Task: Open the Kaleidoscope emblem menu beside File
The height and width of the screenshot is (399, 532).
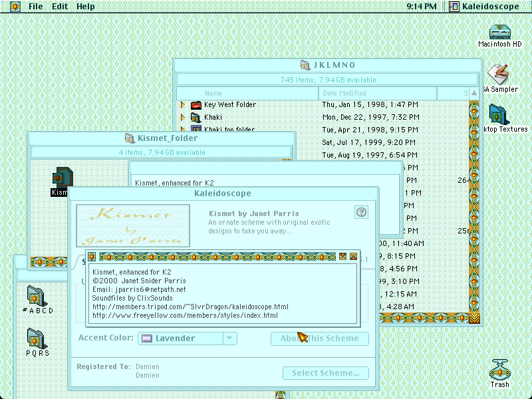Action: coord(15,6)
